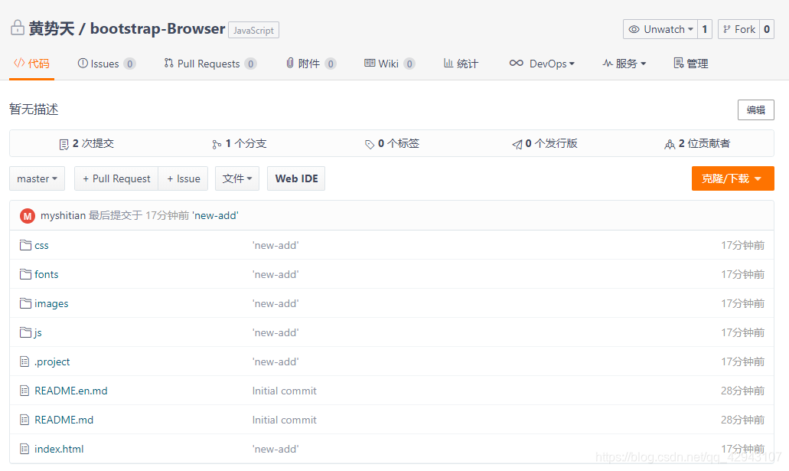This screenshot has width=789, height=471.
Task: Expand the 文件 dropdown menu
Action: coord(237,178)
